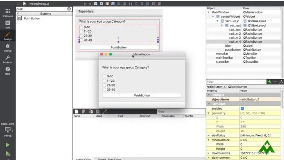Open the Radio...ttons kit selector monitor

(8, 130)
